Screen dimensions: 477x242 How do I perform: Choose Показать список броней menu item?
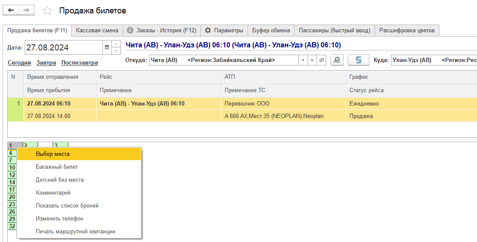point(67,206)
